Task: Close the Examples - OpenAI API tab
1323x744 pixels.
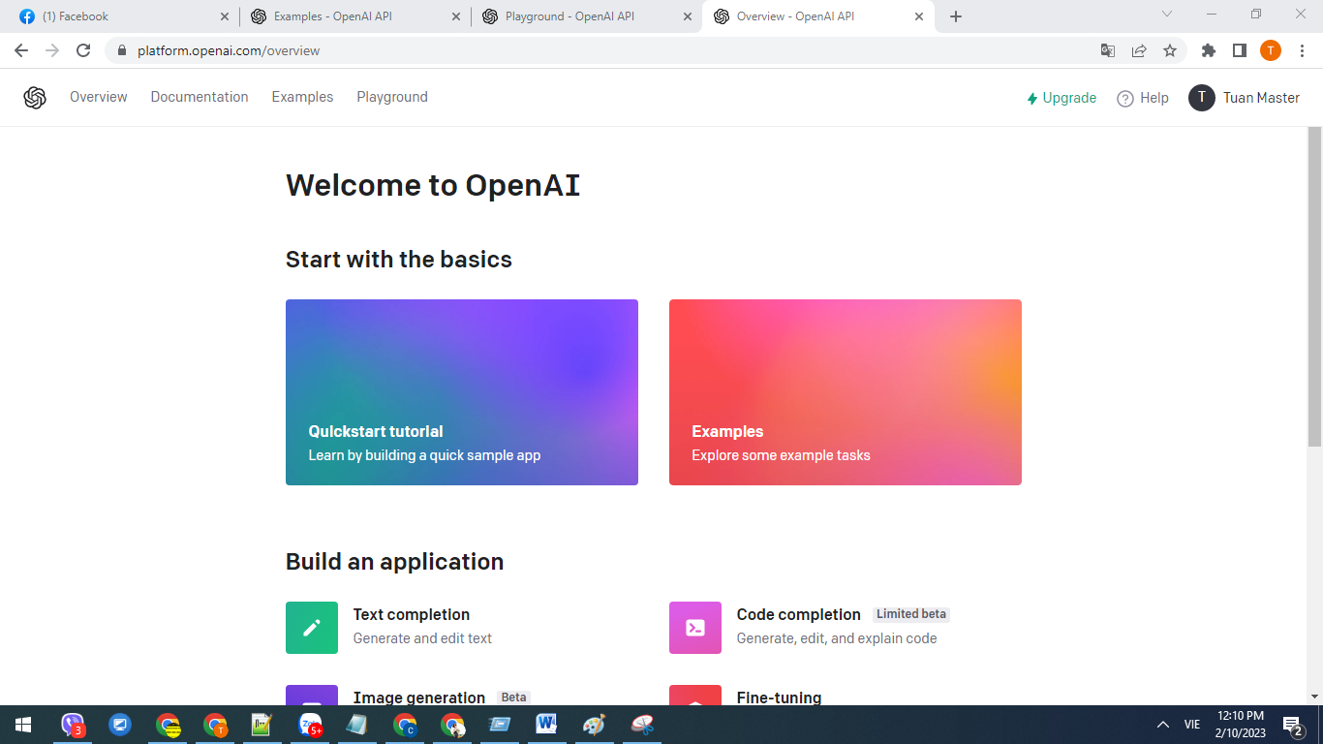Action: [x=456, y=16]
